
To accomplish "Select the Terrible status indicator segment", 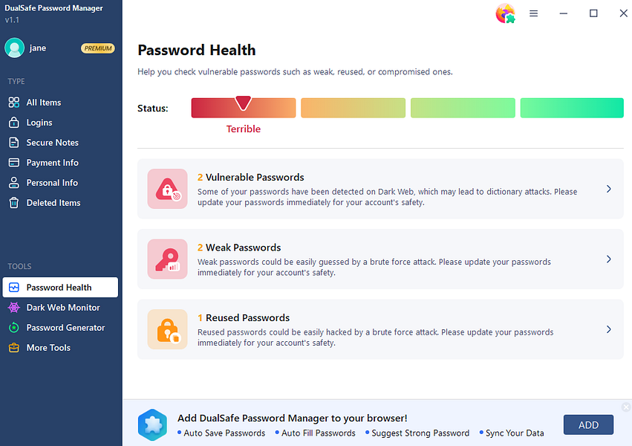I will 243,108.
